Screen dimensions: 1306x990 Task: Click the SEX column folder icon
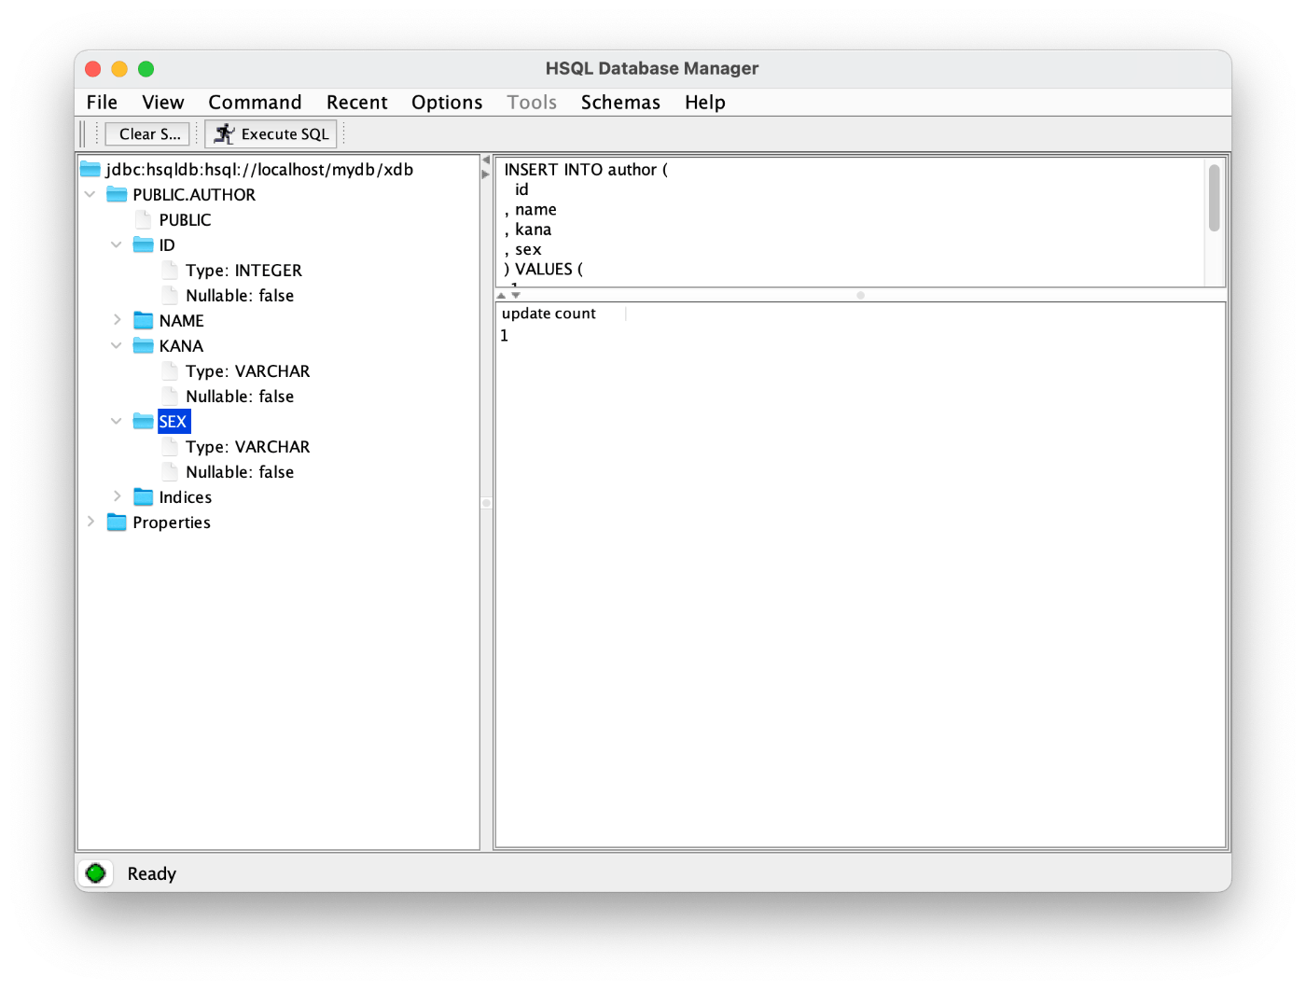point(143,421)
